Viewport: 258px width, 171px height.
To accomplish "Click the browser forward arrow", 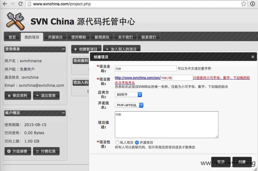I will tap(13, 4).
